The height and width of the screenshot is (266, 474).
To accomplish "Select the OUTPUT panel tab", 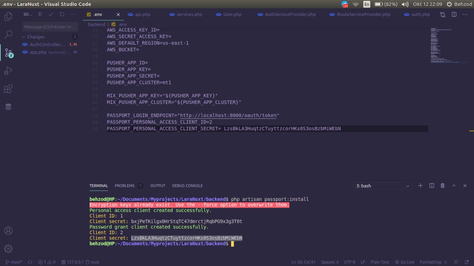I will (158, 186).
